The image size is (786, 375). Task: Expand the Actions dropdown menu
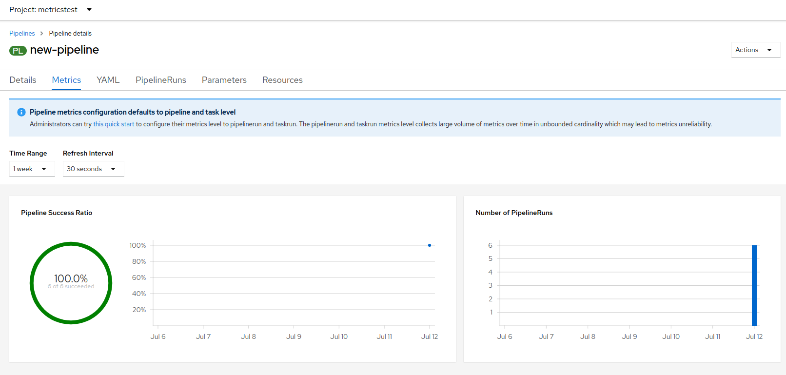tap(755, 50)
